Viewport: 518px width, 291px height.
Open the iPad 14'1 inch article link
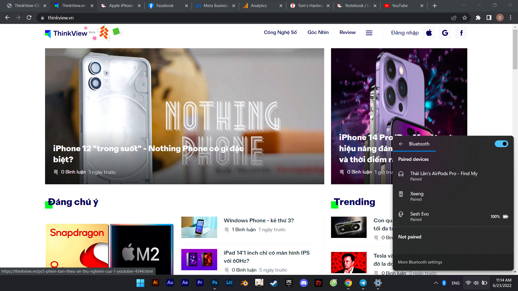pos(267,257)
